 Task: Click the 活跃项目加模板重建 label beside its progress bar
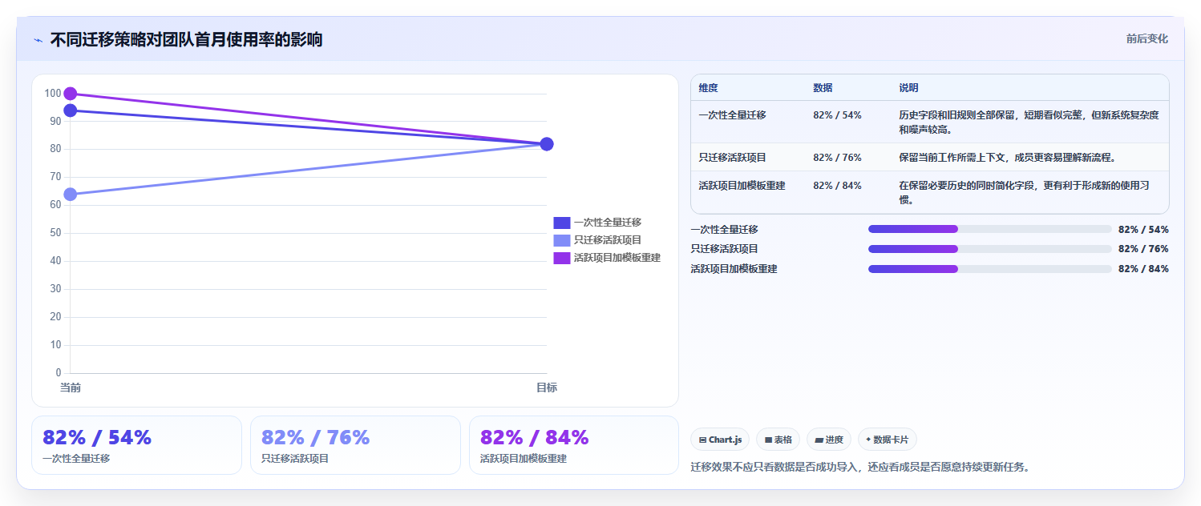pos(734,269)
